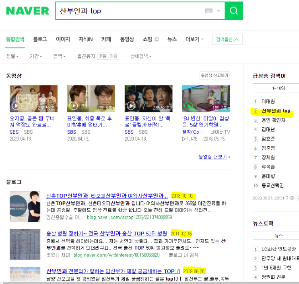The height and width of the screenshot is (284, 299).
Task: Switch to the 블로그 tab
Action: [x=40, y=39]
